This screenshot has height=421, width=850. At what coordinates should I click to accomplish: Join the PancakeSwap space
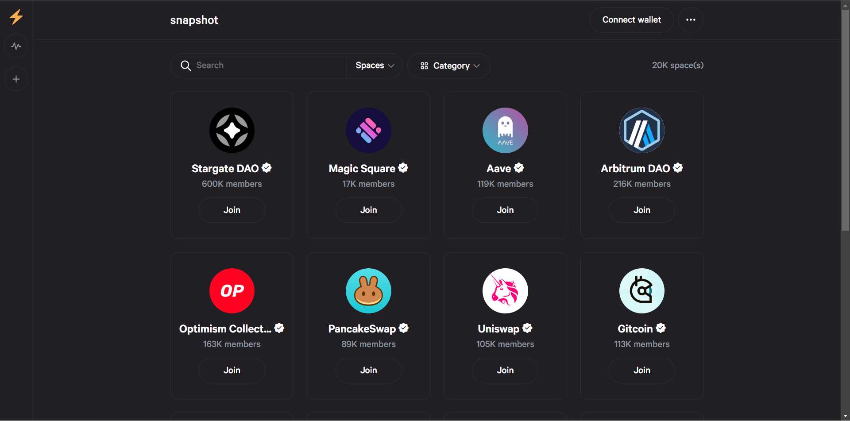click(x=368, y=370)
